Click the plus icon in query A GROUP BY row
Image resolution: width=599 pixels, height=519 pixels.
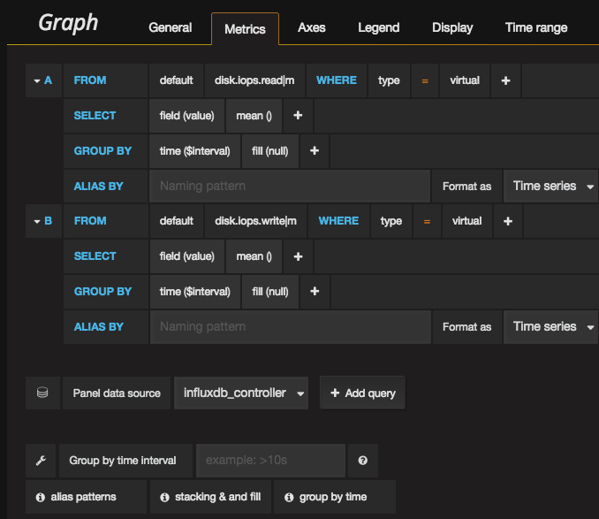tap(315, 151)
